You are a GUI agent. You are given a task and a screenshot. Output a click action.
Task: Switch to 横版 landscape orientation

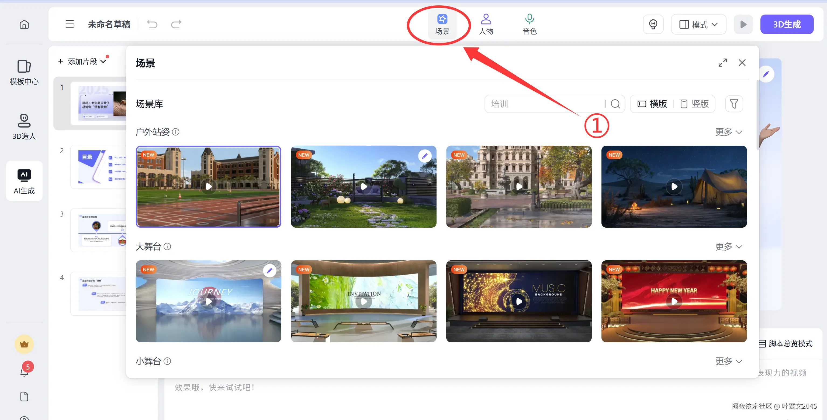coord(652,104)
